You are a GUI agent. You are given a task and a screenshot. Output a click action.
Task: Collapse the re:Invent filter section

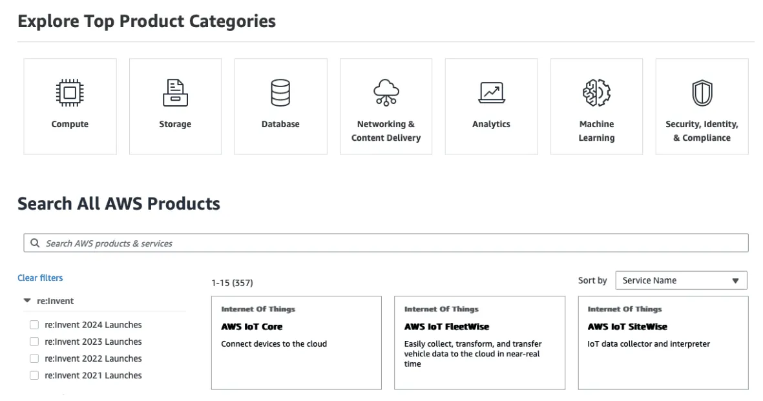coord(27,301)
